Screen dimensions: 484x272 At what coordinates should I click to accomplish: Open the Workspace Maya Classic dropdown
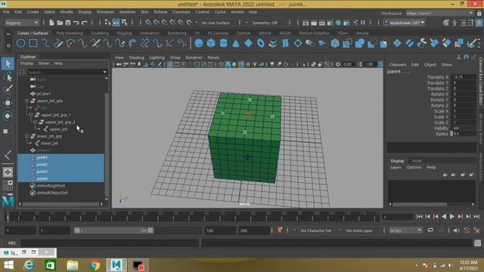click(439, 14)
